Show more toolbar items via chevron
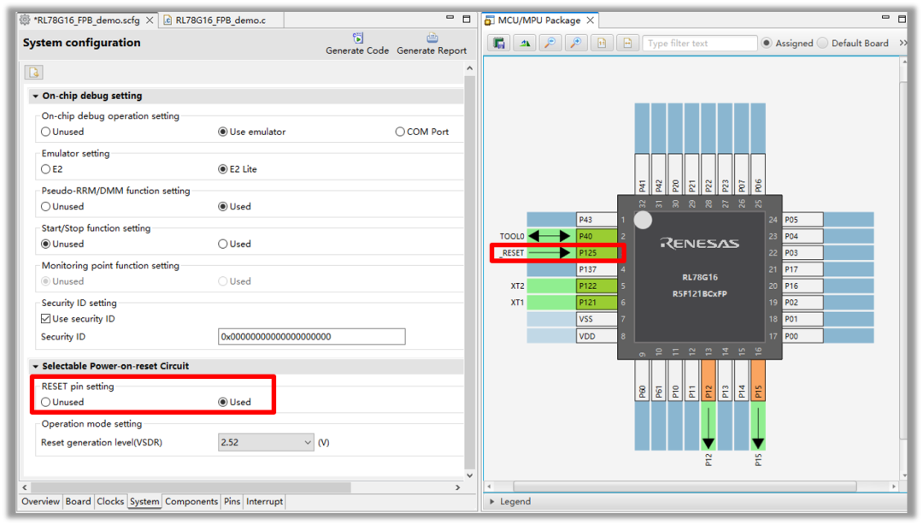923x525 pixels. point(903,43)
